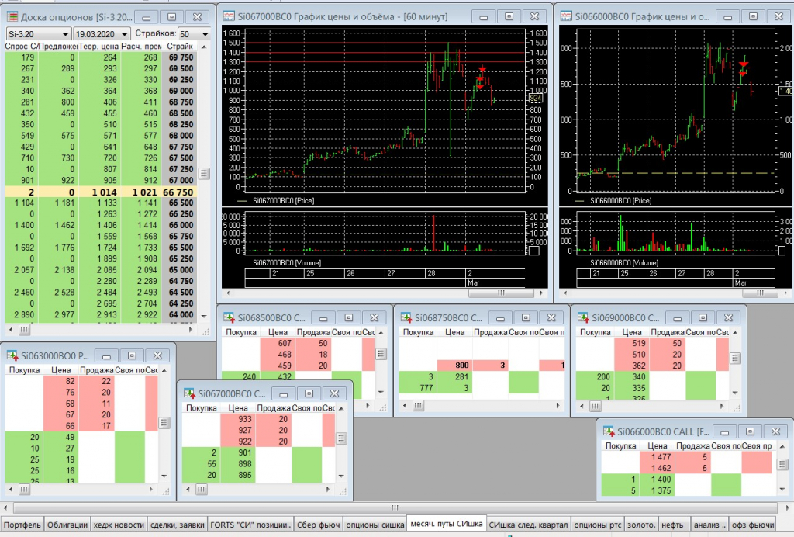Click bid price 901 in Si067000BC0 order book
This screenshot has height=537, width=794.
pos(238,452)
